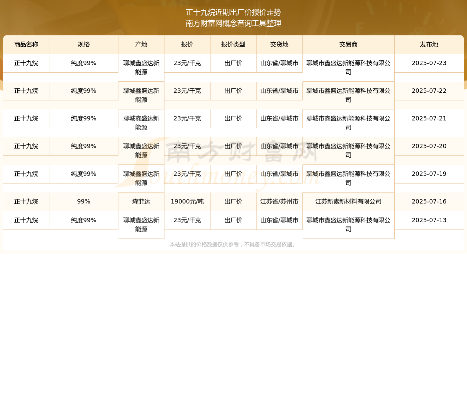
Task: Click 23元/千克 in the 2025-07-13 row
Action: (x=187, y=220)
